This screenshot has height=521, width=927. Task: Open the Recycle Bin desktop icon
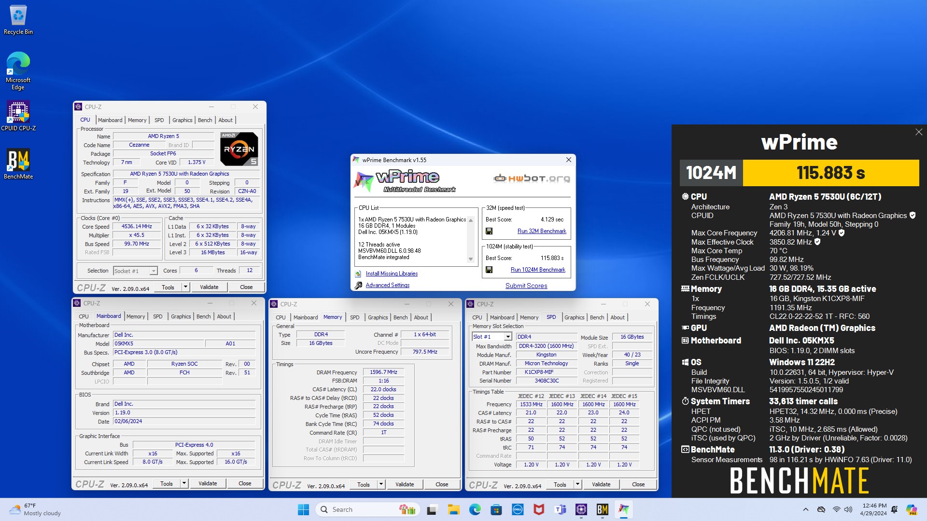pyautogui.click(x=18, y=19)
